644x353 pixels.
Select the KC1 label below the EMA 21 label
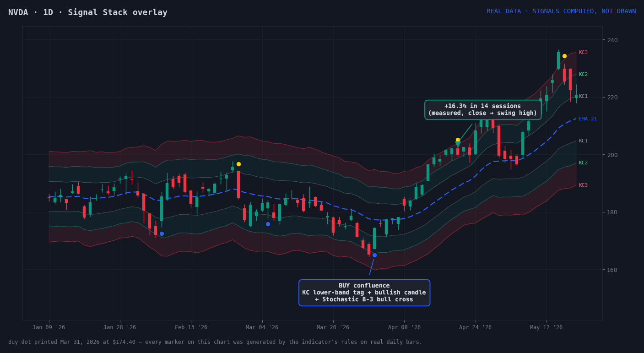point(583,141)
